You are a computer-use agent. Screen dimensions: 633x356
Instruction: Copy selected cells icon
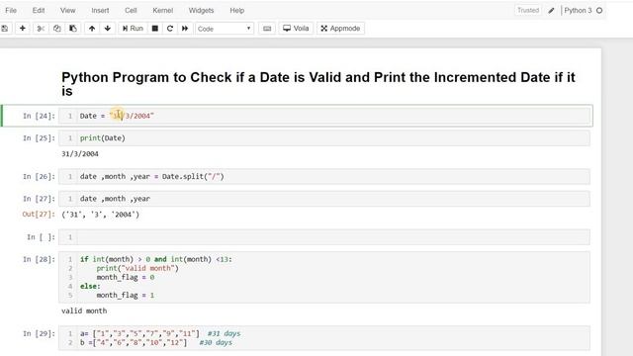pyautogui.click(x=57, y=29)
